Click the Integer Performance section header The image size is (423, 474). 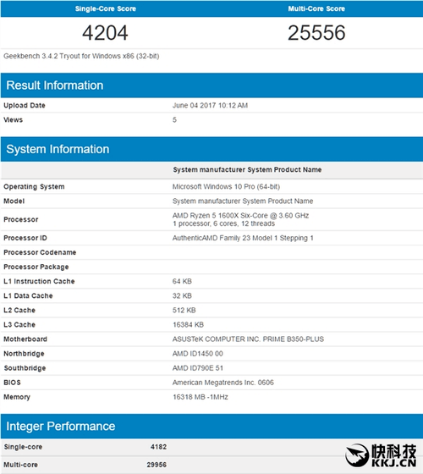211,427
